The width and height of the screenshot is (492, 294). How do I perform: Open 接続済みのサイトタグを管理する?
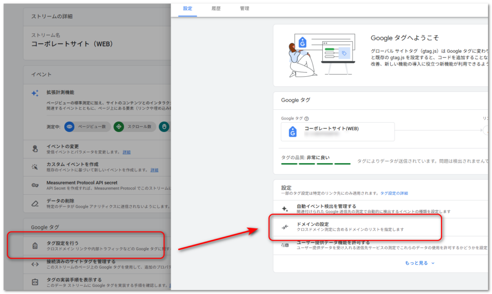97,264
